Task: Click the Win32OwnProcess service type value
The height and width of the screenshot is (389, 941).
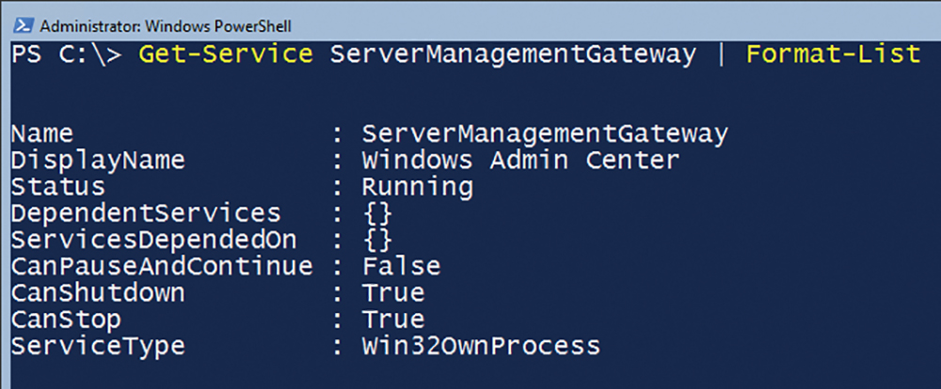Action: coord(481,346)
